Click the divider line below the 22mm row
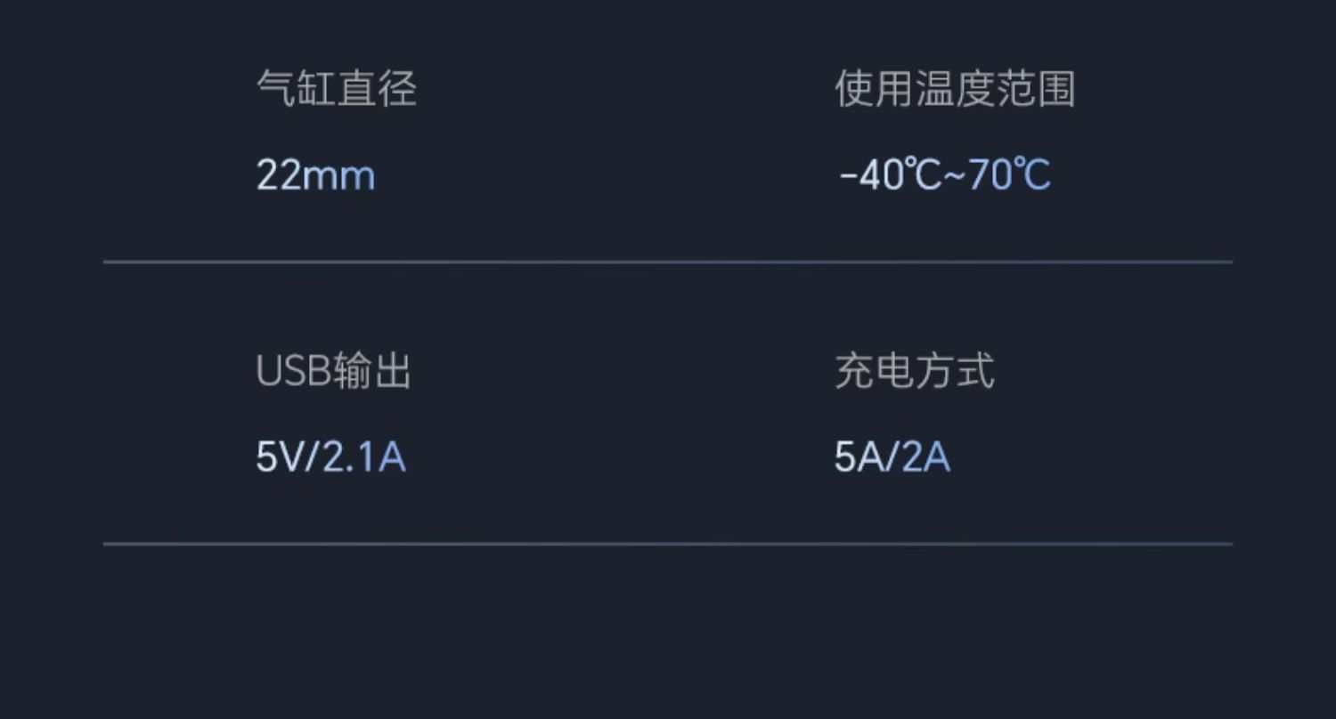 coord(668,262)
